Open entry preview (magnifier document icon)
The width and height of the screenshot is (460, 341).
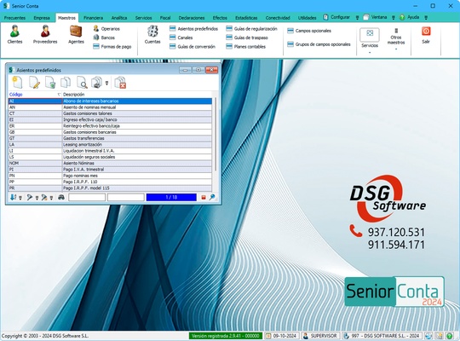82,82
